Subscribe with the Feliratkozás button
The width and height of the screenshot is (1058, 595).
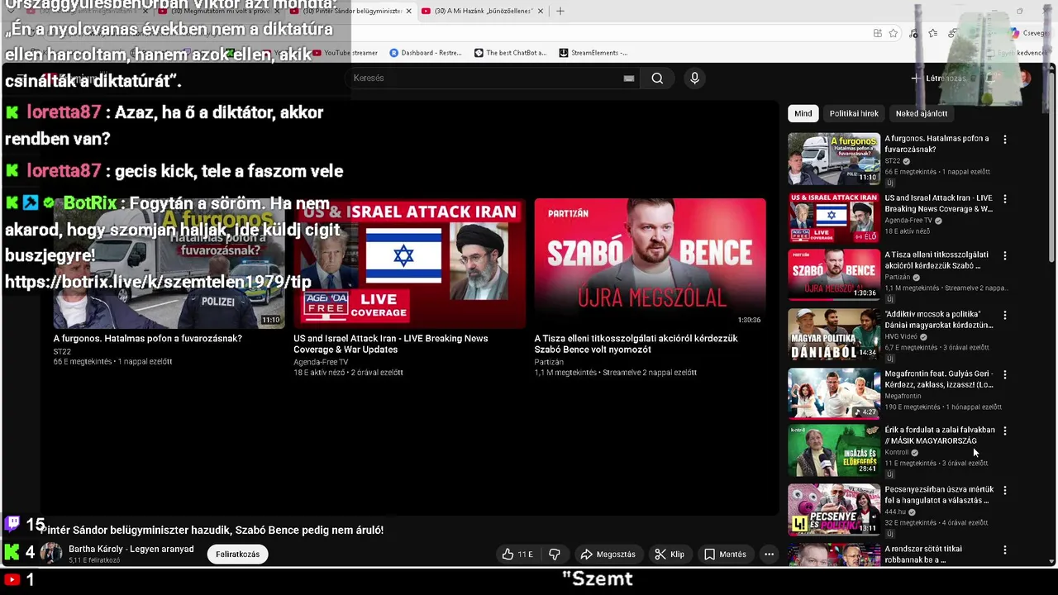click(238, 555)
